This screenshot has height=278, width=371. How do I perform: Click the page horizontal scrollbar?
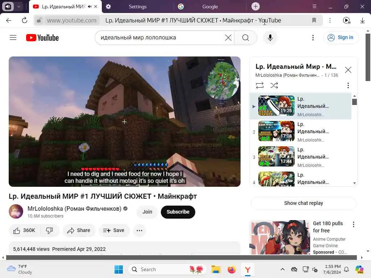pyautogui.click(x=181, y=257)
